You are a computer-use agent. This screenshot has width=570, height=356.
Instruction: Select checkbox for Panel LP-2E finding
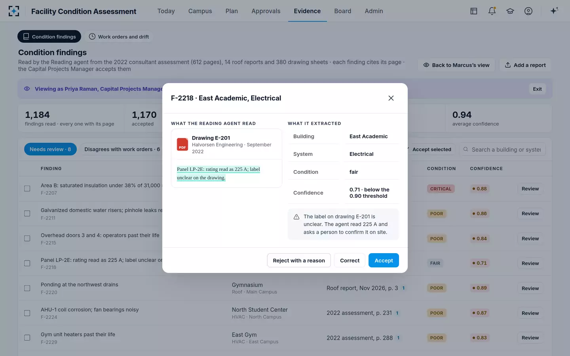pos(27,263)
